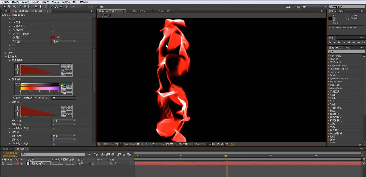Click the region of interest icon
The width and height of the screenshot is (366, 177).
[167, 144]
